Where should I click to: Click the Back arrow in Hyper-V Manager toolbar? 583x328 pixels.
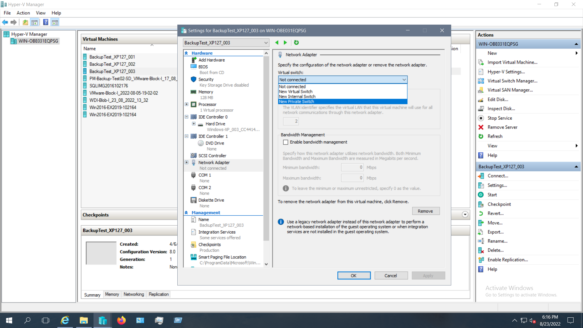5,22
